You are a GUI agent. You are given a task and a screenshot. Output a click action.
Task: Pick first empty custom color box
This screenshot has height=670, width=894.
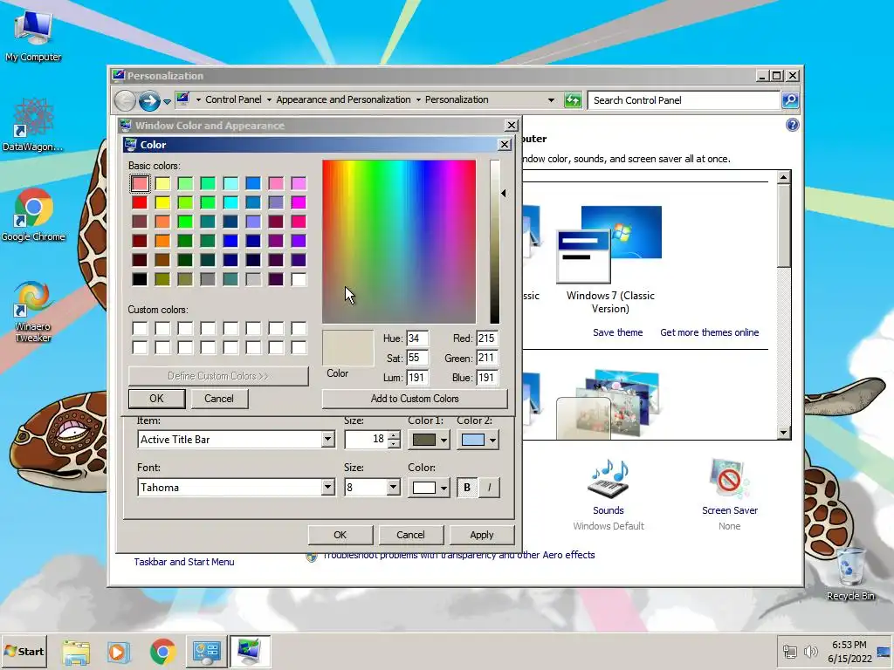pos(140,329)
